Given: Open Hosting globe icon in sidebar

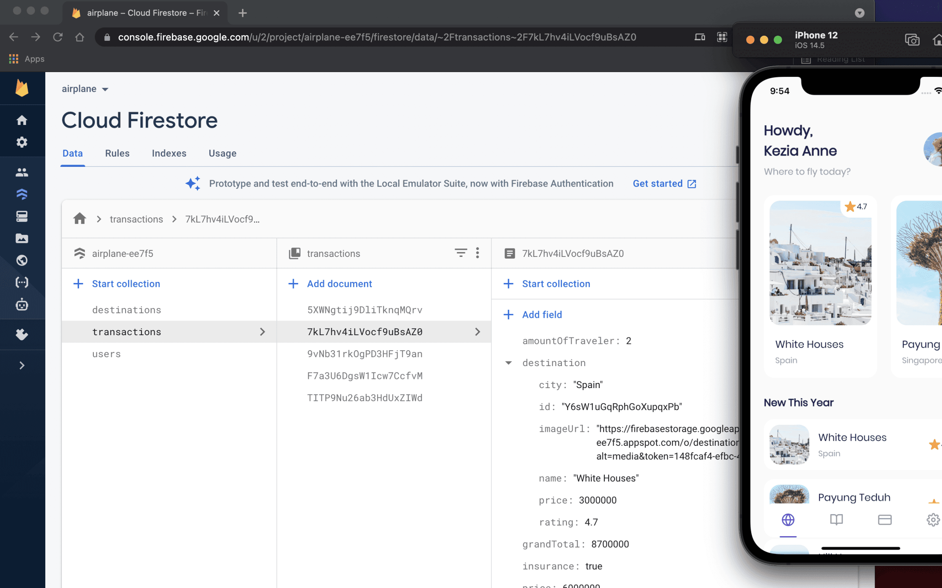Looking at the screenshot, I should tap(22, 260).
